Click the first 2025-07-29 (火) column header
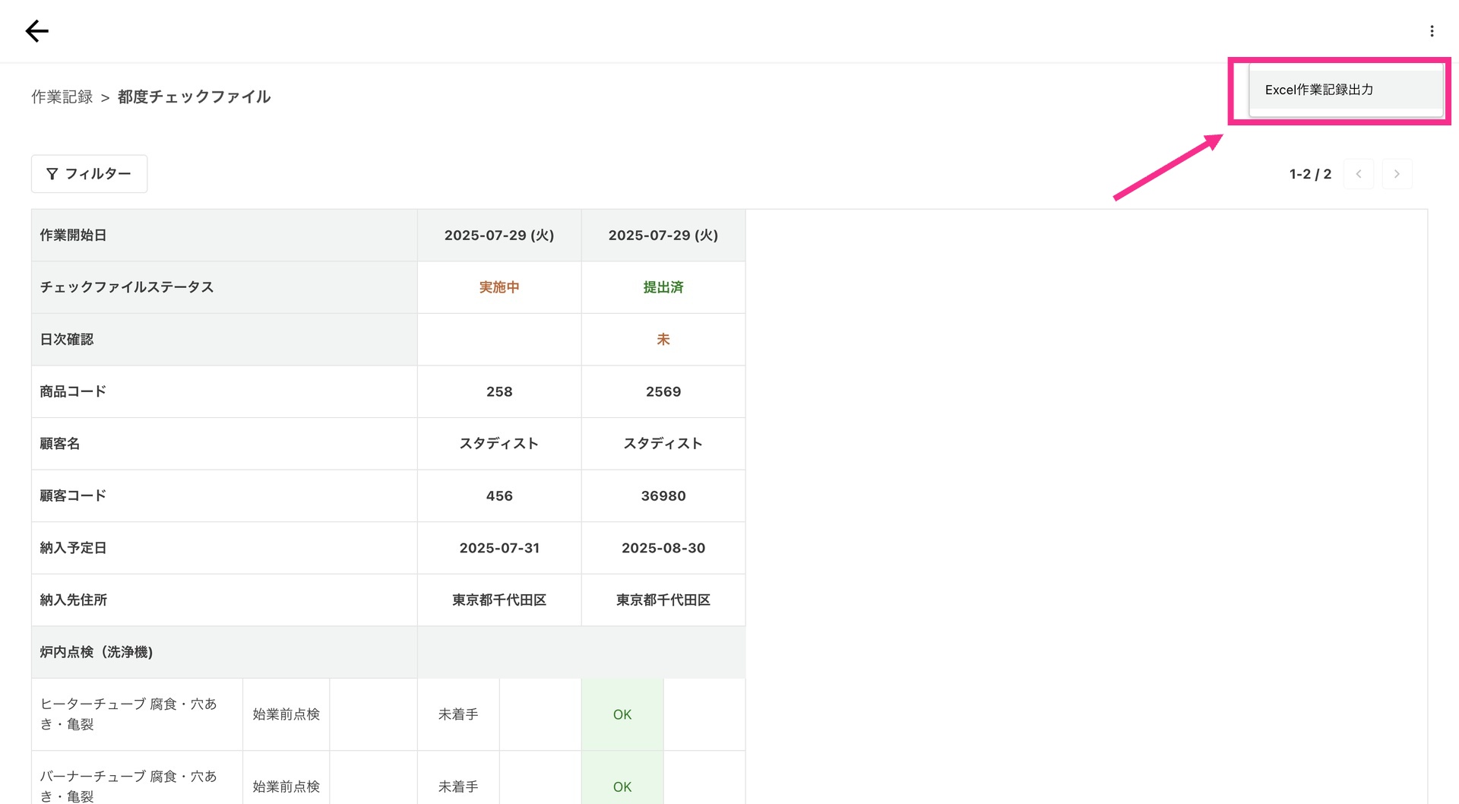The width and height of the screenshot is (1459, 804). click(x=499, y=236)
